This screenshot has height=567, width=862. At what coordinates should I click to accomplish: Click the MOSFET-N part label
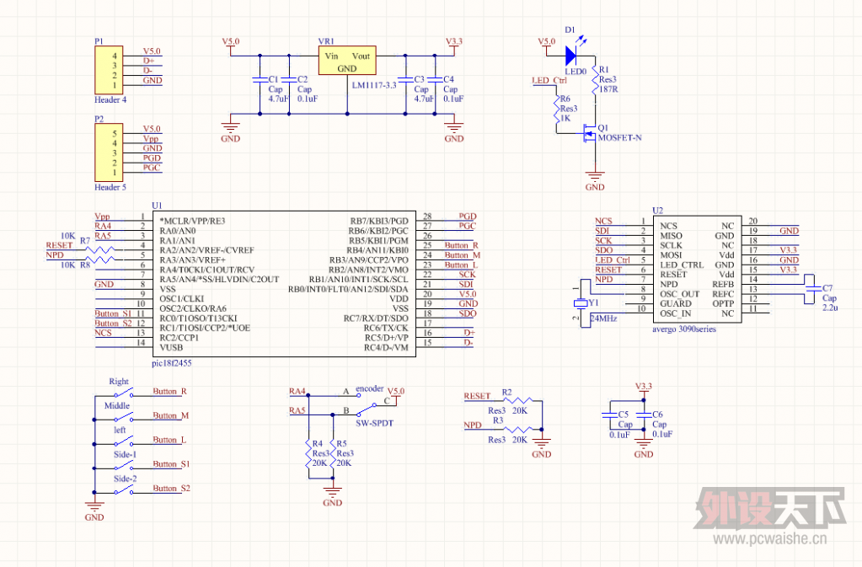pos(619,137)
